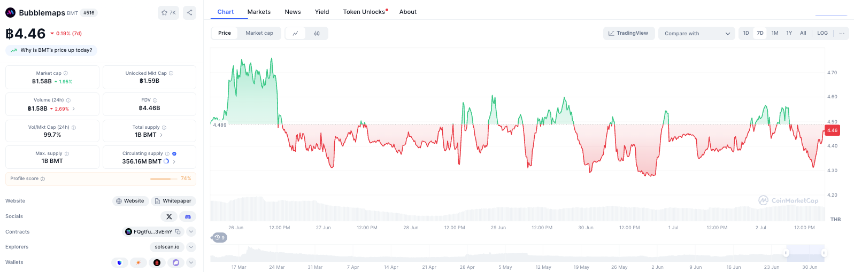Open the X (Twitter) social link
Viewport: 854px width, 272px height.
(169, 216)
